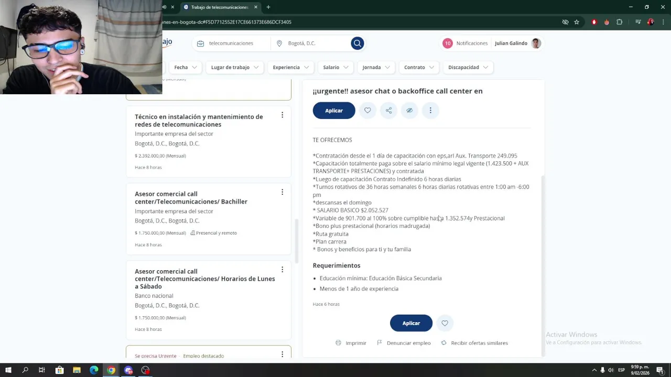Screen dimensions: 671x377
Task: Click the tracking-blocked eye icon in address bar
Action: point(565,22)
